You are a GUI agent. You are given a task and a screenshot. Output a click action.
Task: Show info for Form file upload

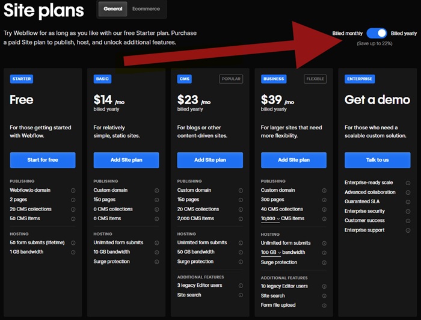coord(324,306)
